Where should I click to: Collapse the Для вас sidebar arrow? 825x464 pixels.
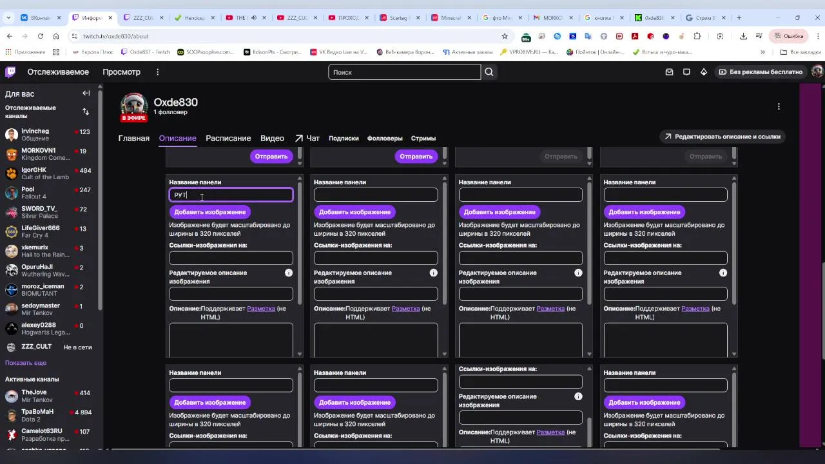[86, 93]
